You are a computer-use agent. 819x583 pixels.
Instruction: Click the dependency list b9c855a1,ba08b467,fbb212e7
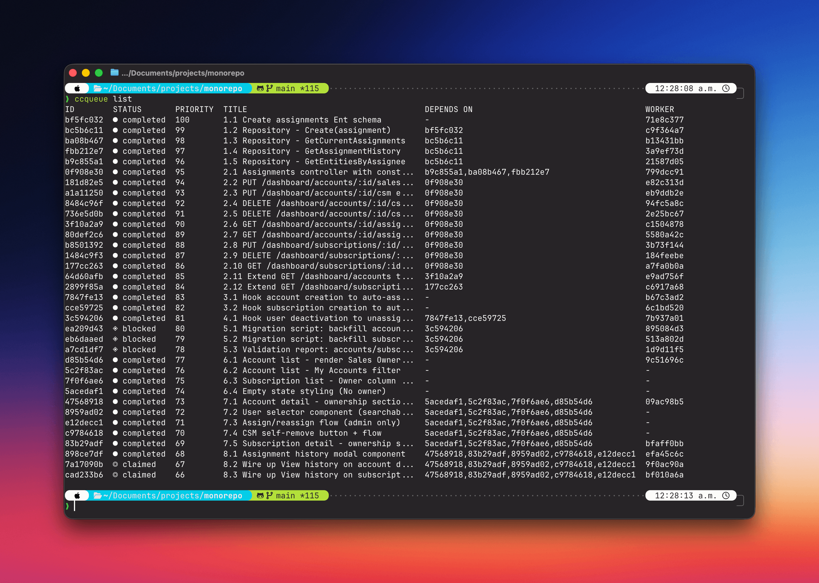click(x=487, y=172)
